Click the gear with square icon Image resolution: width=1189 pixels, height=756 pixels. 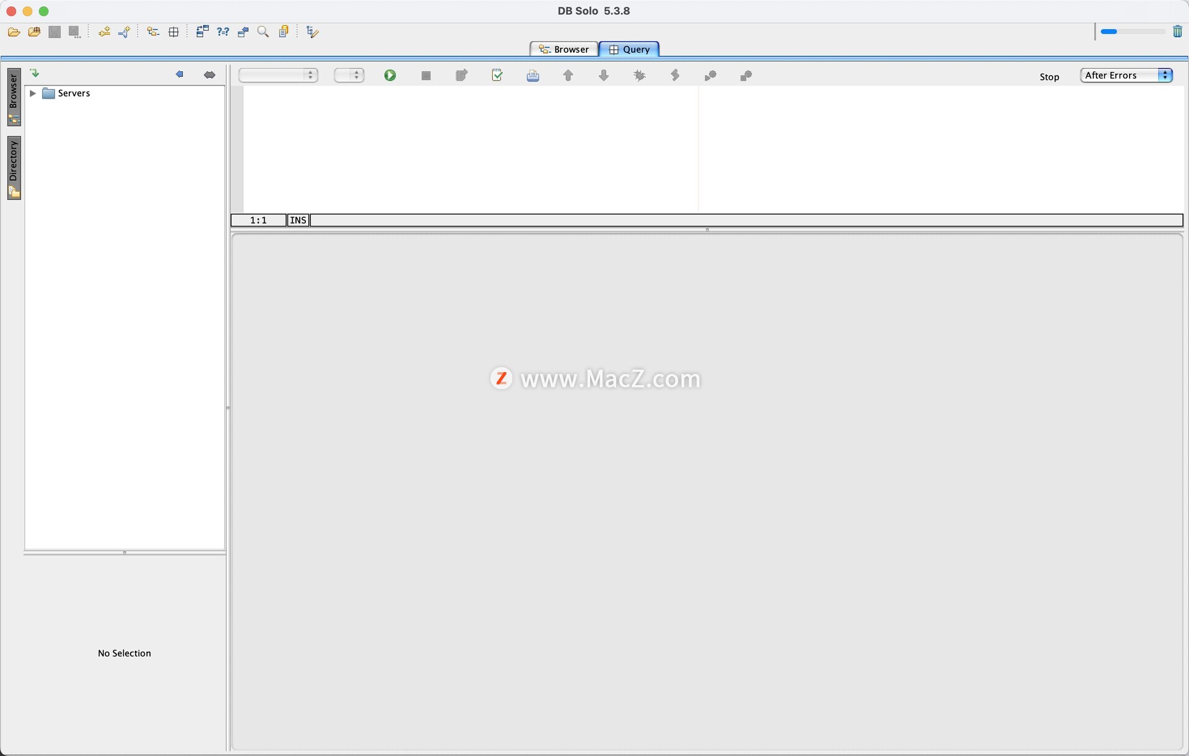[746, 76]
